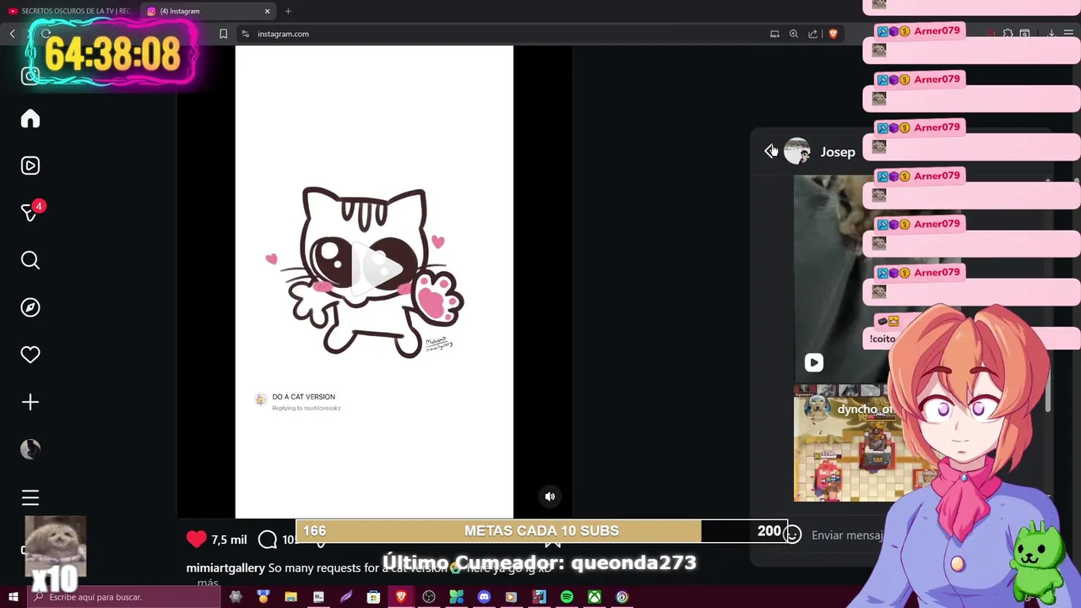Open Brave Shields lion icon
The height and width of the screenshot is (608, 1081).
[x=833, y=34]
